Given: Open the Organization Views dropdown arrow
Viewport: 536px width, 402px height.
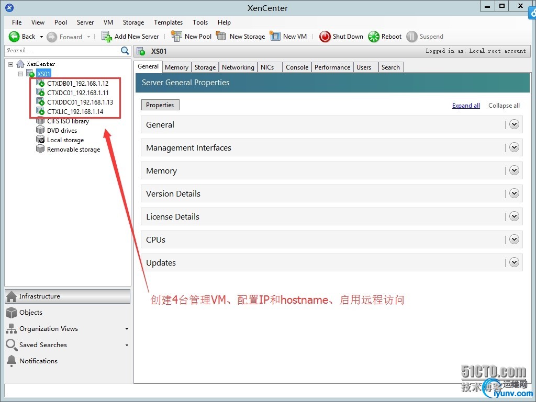Looking at the screenshot, I should point(127,329).
